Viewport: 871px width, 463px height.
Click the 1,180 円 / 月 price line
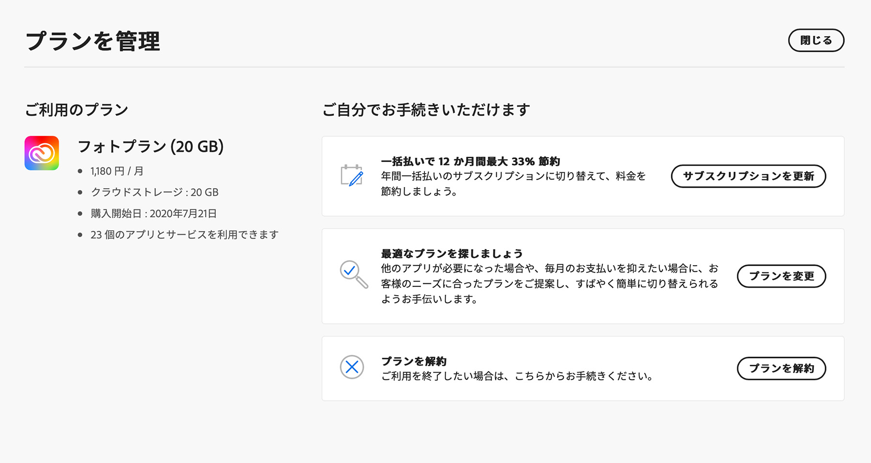pos(117,171)
